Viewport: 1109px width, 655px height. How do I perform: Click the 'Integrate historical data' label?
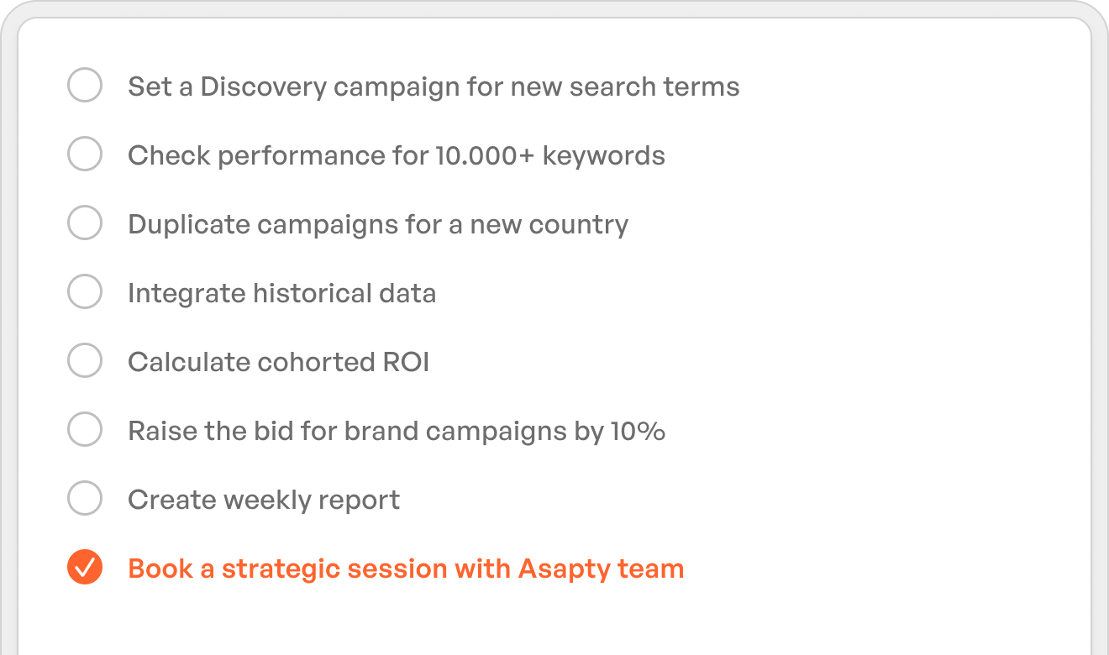coord(281,293)
